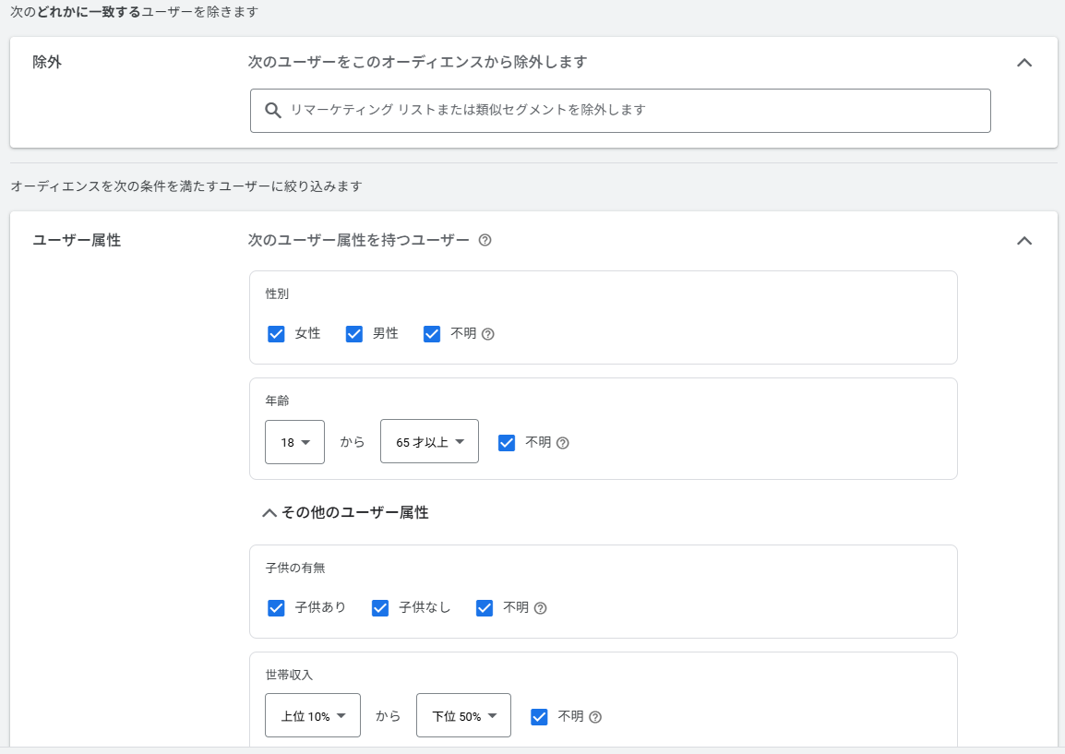This screenshot has height=754, width=1065.
Task: Uncheck the 女性 gender checkbox
Action: coord(276,334)
